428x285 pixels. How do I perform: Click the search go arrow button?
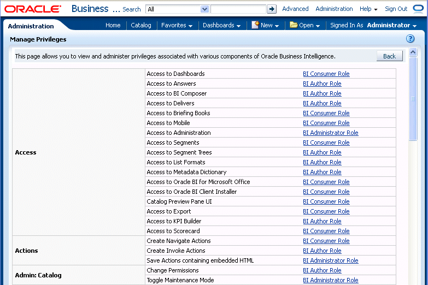[x=271, y=9]
